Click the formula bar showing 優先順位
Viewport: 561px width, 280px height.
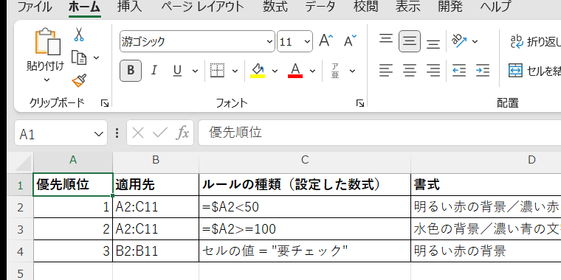(379, 133)
